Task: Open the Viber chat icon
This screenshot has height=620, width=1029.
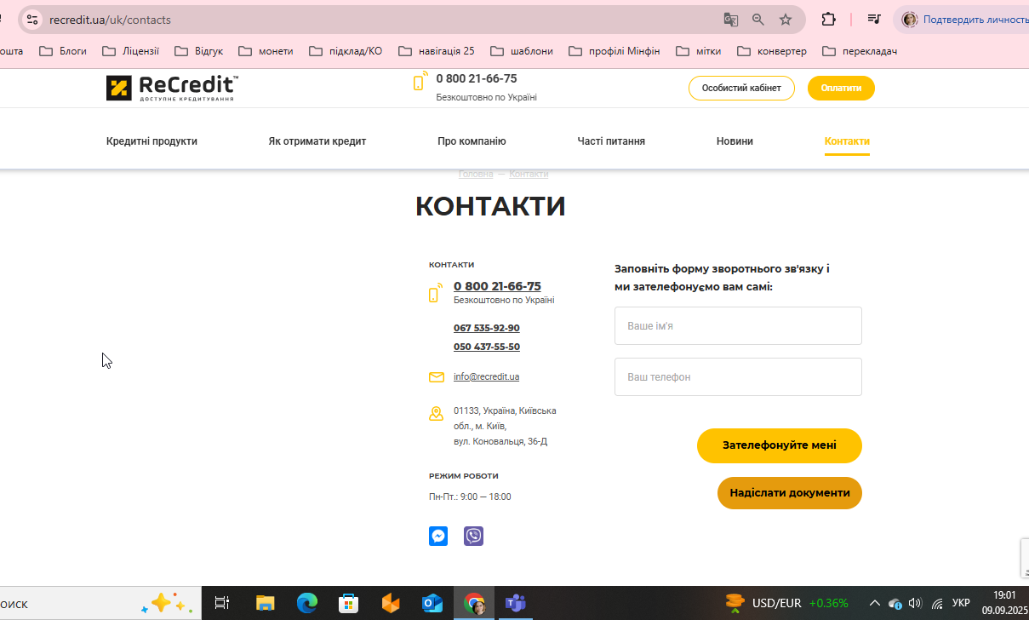Action: click(x=473, y=536)
